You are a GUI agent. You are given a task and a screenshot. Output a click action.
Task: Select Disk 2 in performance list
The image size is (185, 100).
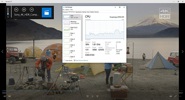click(x=72, y=40)
